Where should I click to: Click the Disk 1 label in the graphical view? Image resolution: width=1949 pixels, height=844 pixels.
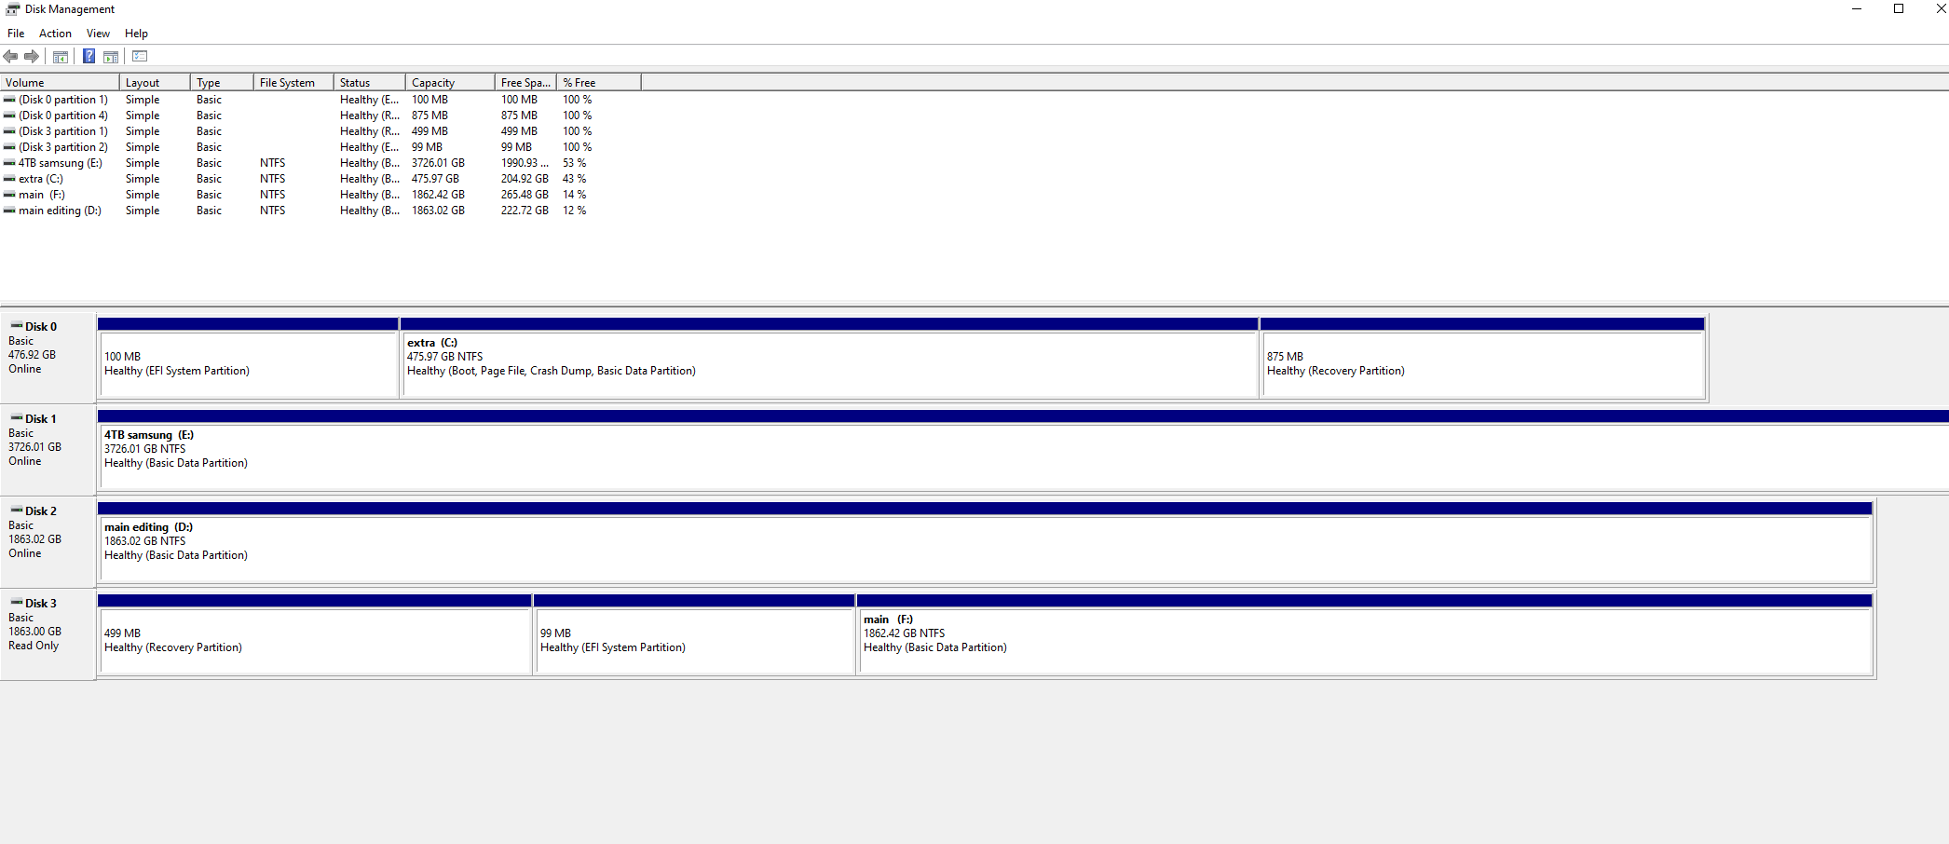pos(48,450)
